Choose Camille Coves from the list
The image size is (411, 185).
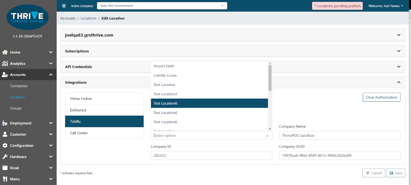(209, 75)
